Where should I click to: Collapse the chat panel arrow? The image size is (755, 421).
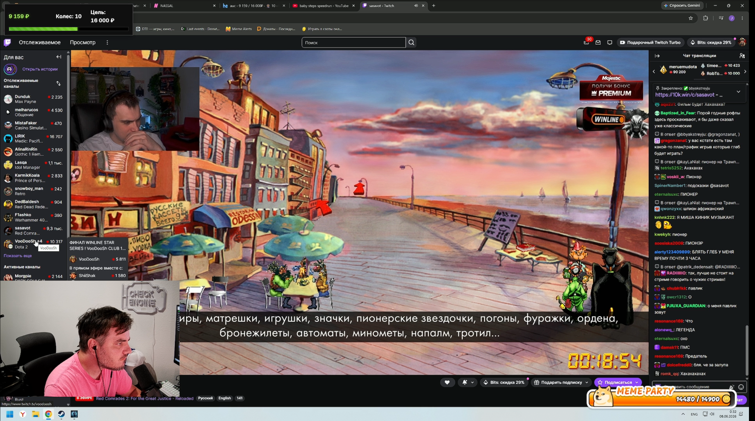click(657, 56)
